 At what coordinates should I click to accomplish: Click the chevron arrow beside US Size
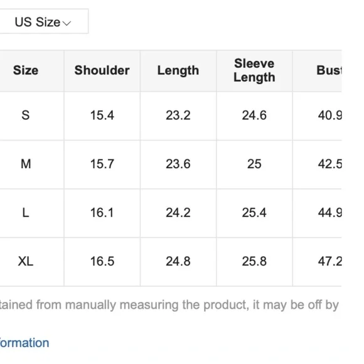point(67,23)
